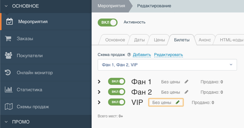244x128 pixels.
Task: Click the Без цены text for Фан 1
Action: (x=170, y=82)
